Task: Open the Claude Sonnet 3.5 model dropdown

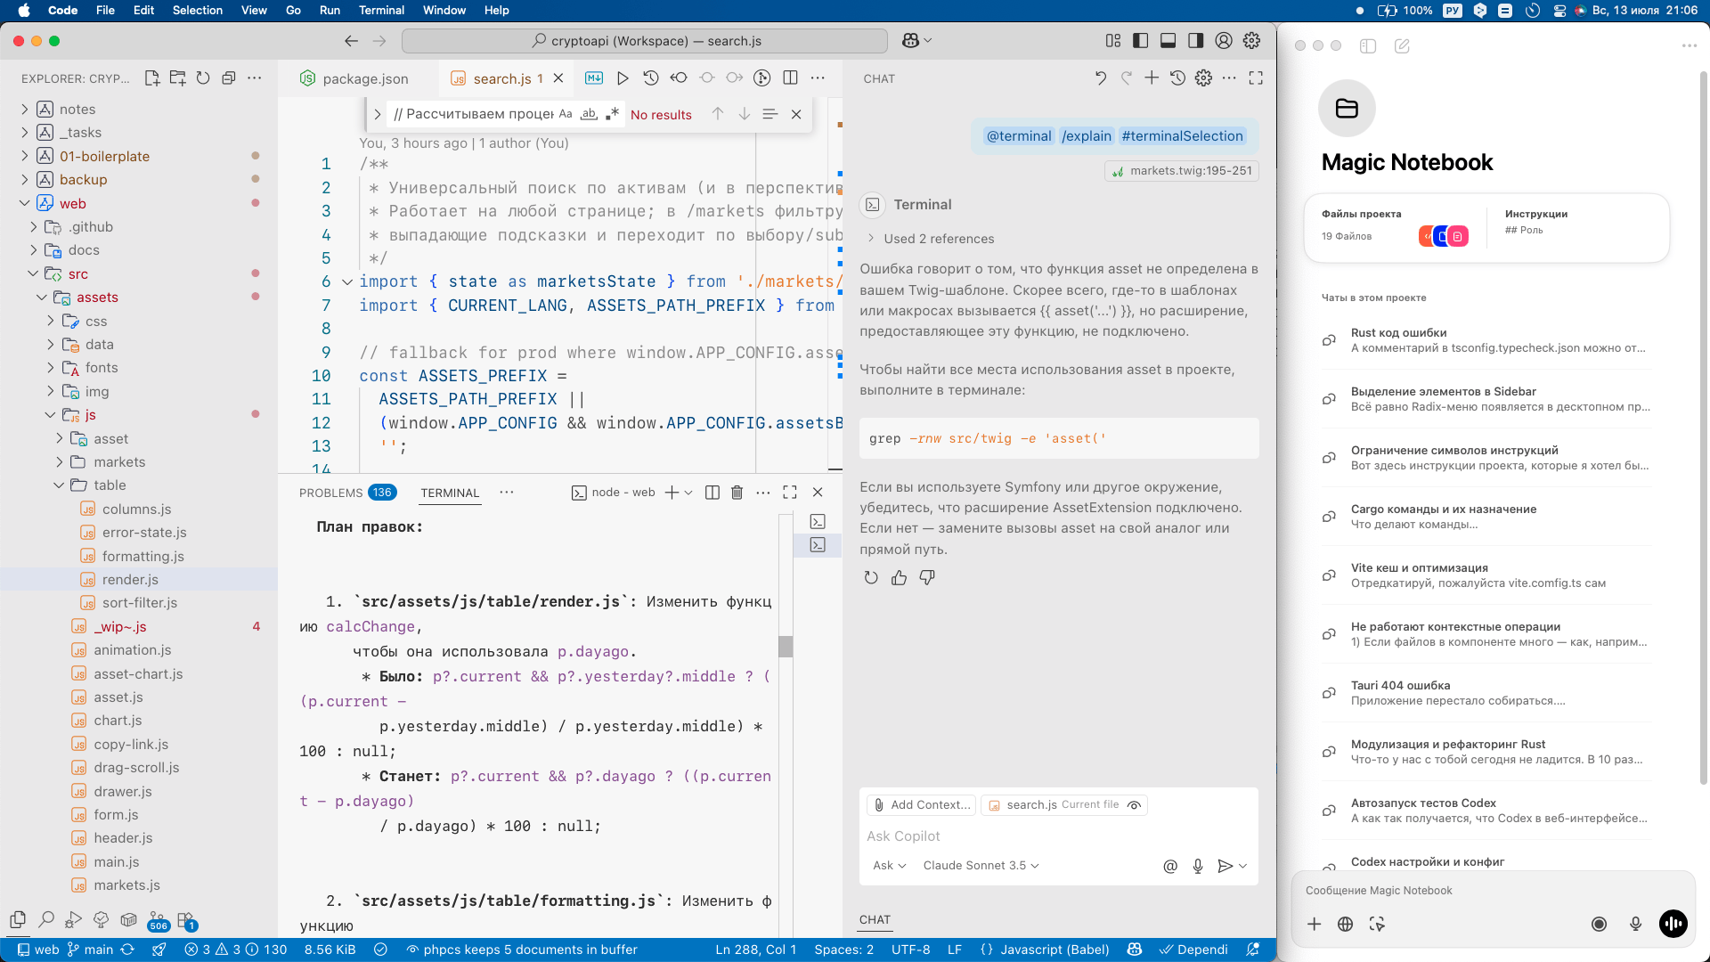Action: (x=981, y=866)
